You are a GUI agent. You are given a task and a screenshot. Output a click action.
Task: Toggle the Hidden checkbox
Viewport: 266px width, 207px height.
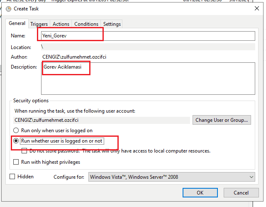tap(12, 177)
